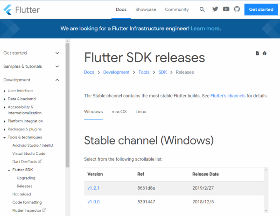This screenshot has width=280, height=216.
Task: Open the Docs navigation tab
Action: pyautogui.click(x=121, y=9)
